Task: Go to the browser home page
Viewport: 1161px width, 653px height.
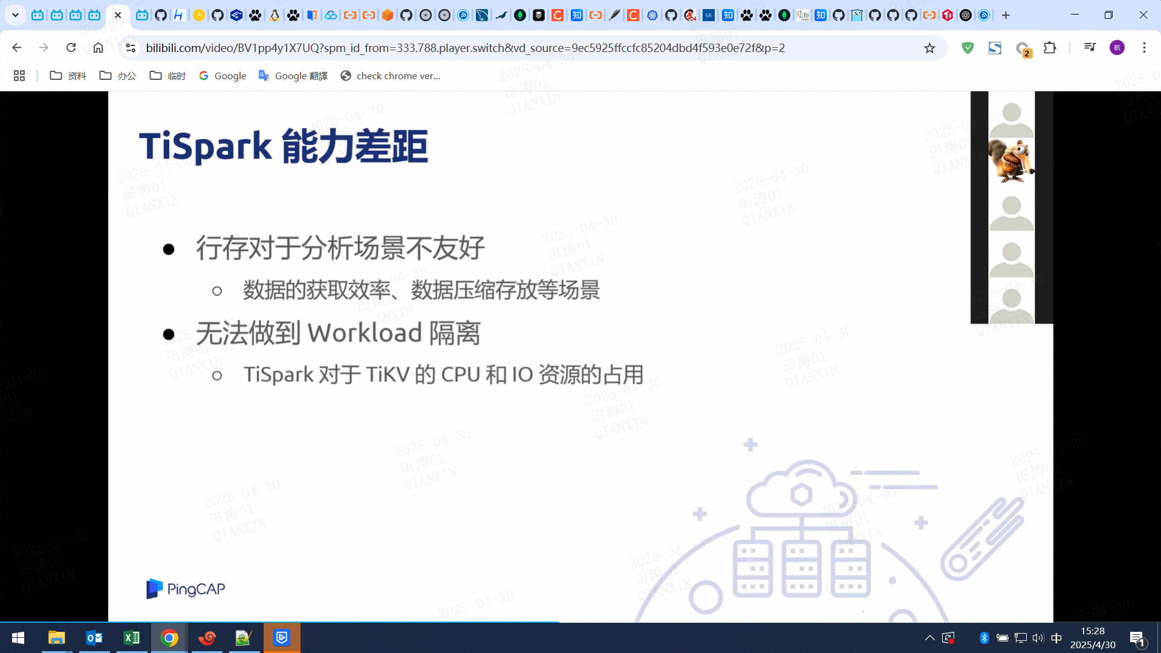Action: point(98,48)
